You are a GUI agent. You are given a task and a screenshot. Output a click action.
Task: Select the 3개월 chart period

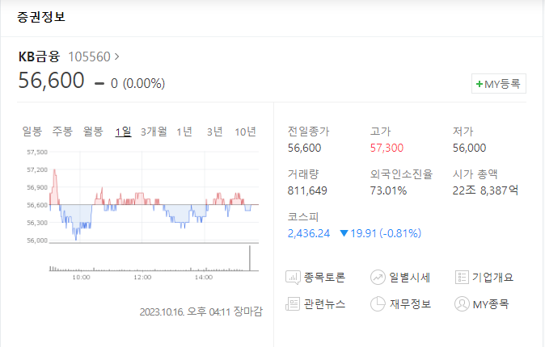point(154,132)
